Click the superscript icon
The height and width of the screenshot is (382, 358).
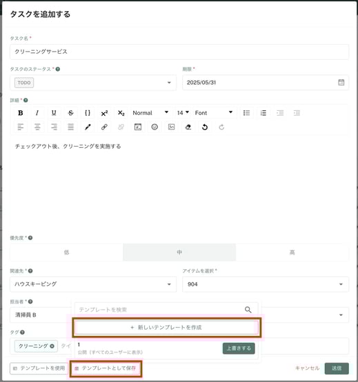104,113
